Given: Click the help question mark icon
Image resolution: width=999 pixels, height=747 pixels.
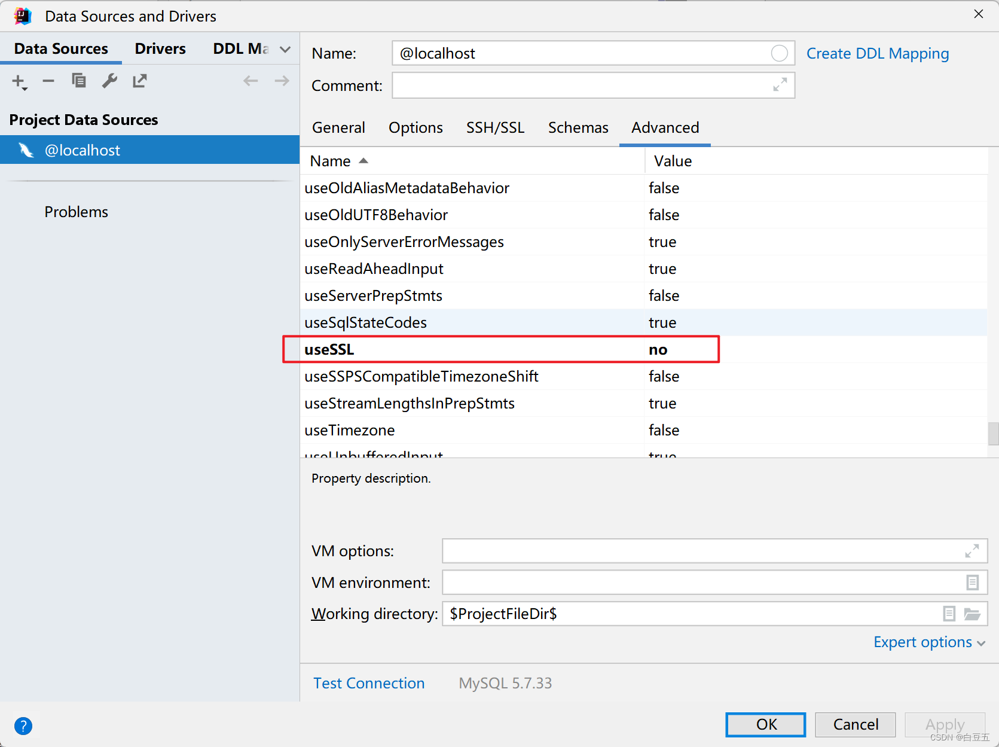Looking at the screenshot, I should 23,726.
